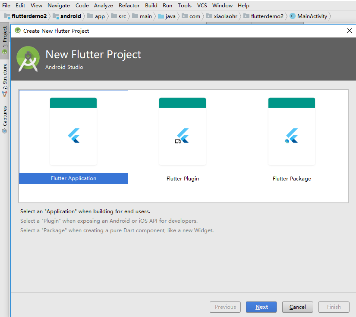Open the Refactor menu

[129, 6]
